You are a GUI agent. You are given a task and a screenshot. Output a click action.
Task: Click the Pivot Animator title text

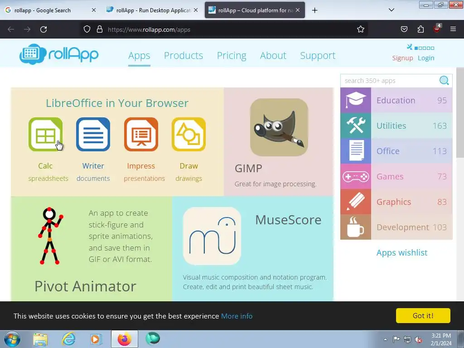pos(85,286)
